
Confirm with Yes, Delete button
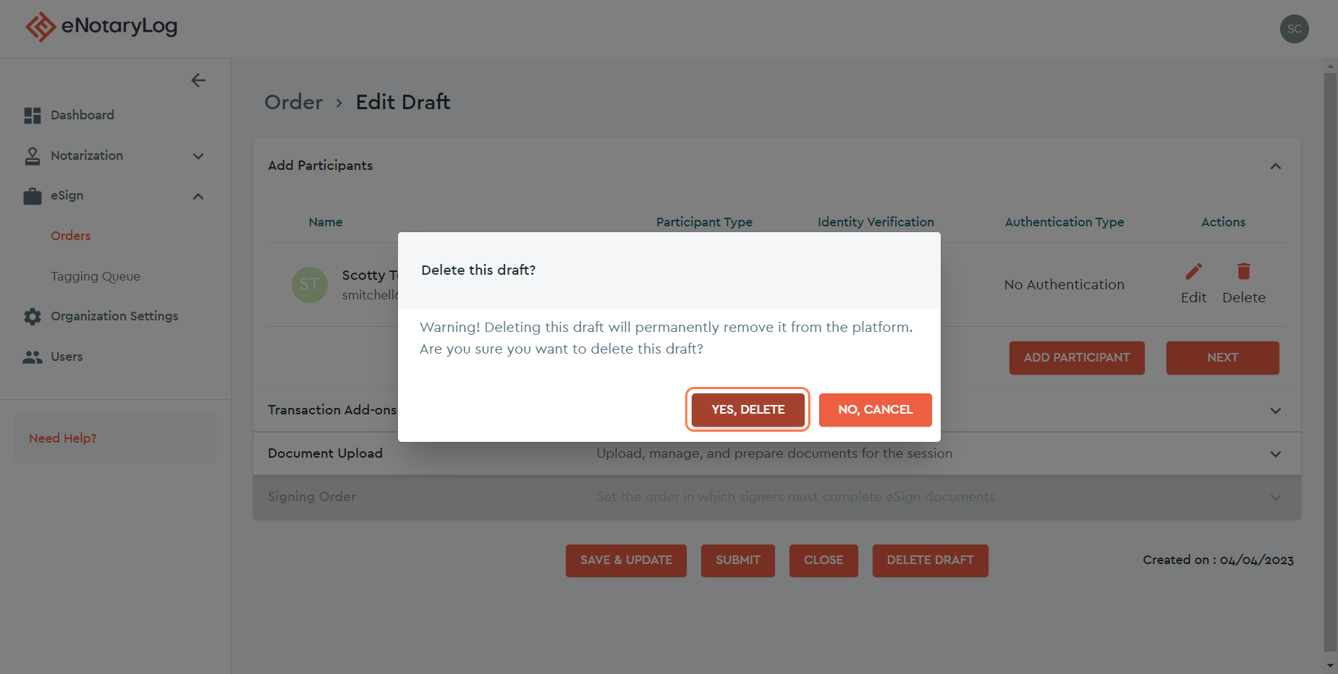coord(748,409)
